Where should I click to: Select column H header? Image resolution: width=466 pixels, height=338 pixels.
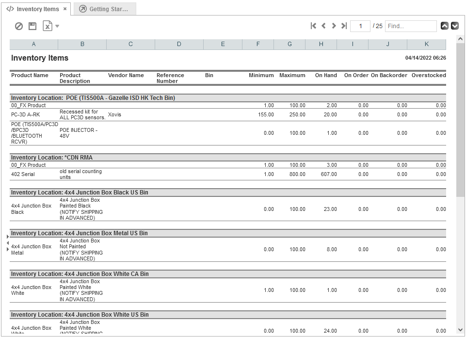pyautogui.click(x=321, y=44)
